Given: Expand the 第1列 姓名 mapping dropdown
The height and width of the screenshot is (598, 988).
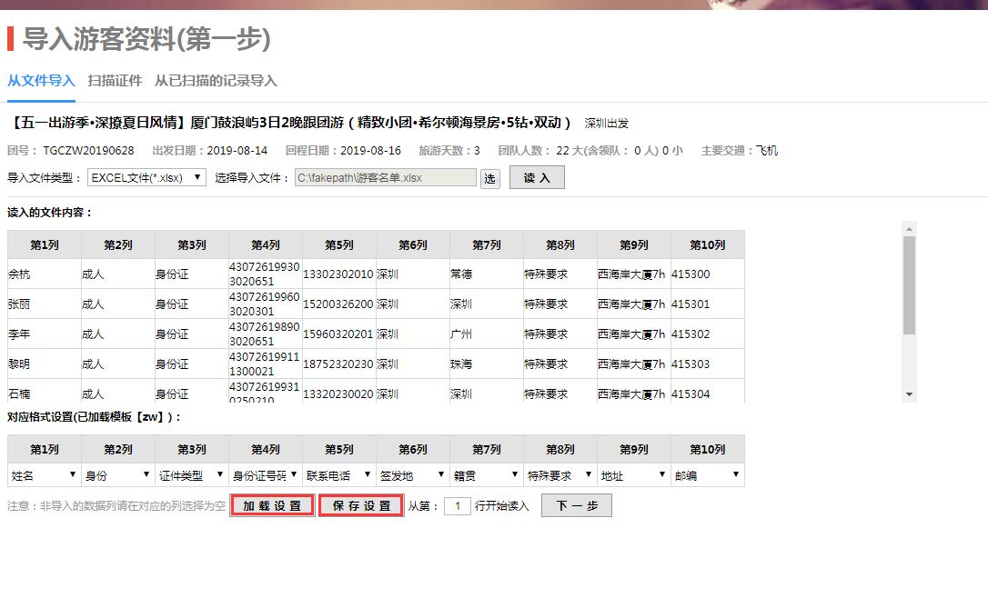Looking at the screenshot, I should pos(44,475).
